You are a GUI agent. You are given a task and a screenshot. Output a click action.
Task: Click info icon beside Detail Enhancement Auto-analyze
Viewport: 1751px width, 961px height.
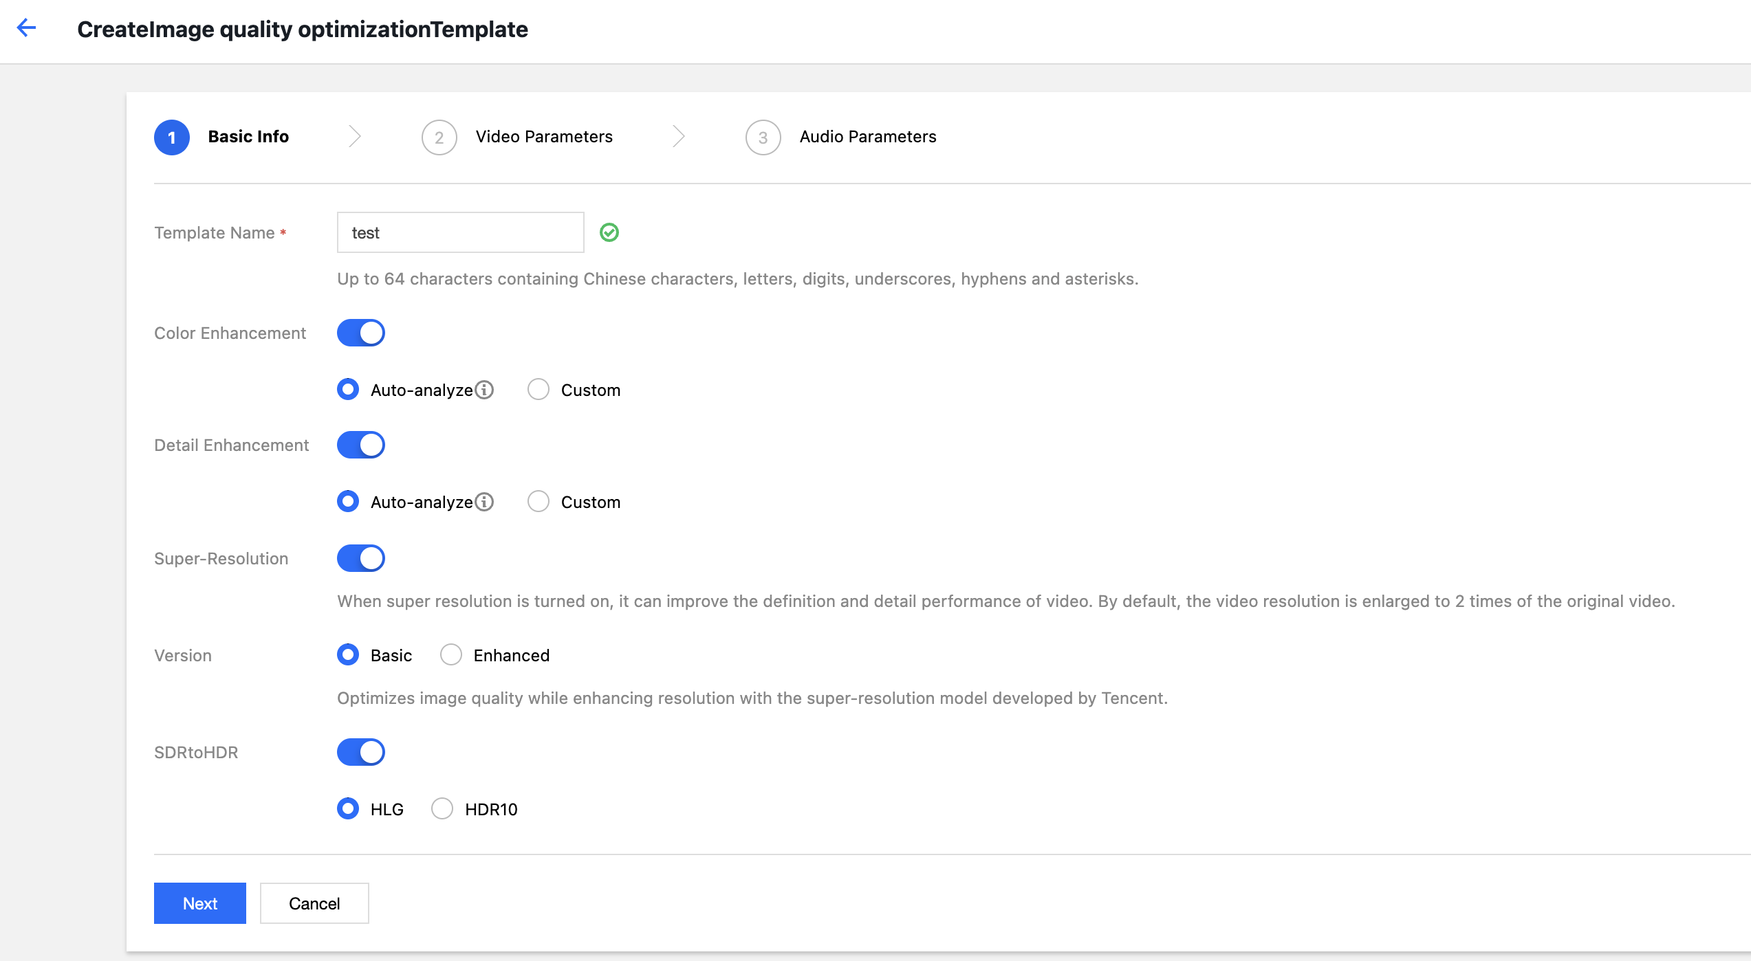coord(484,502)
